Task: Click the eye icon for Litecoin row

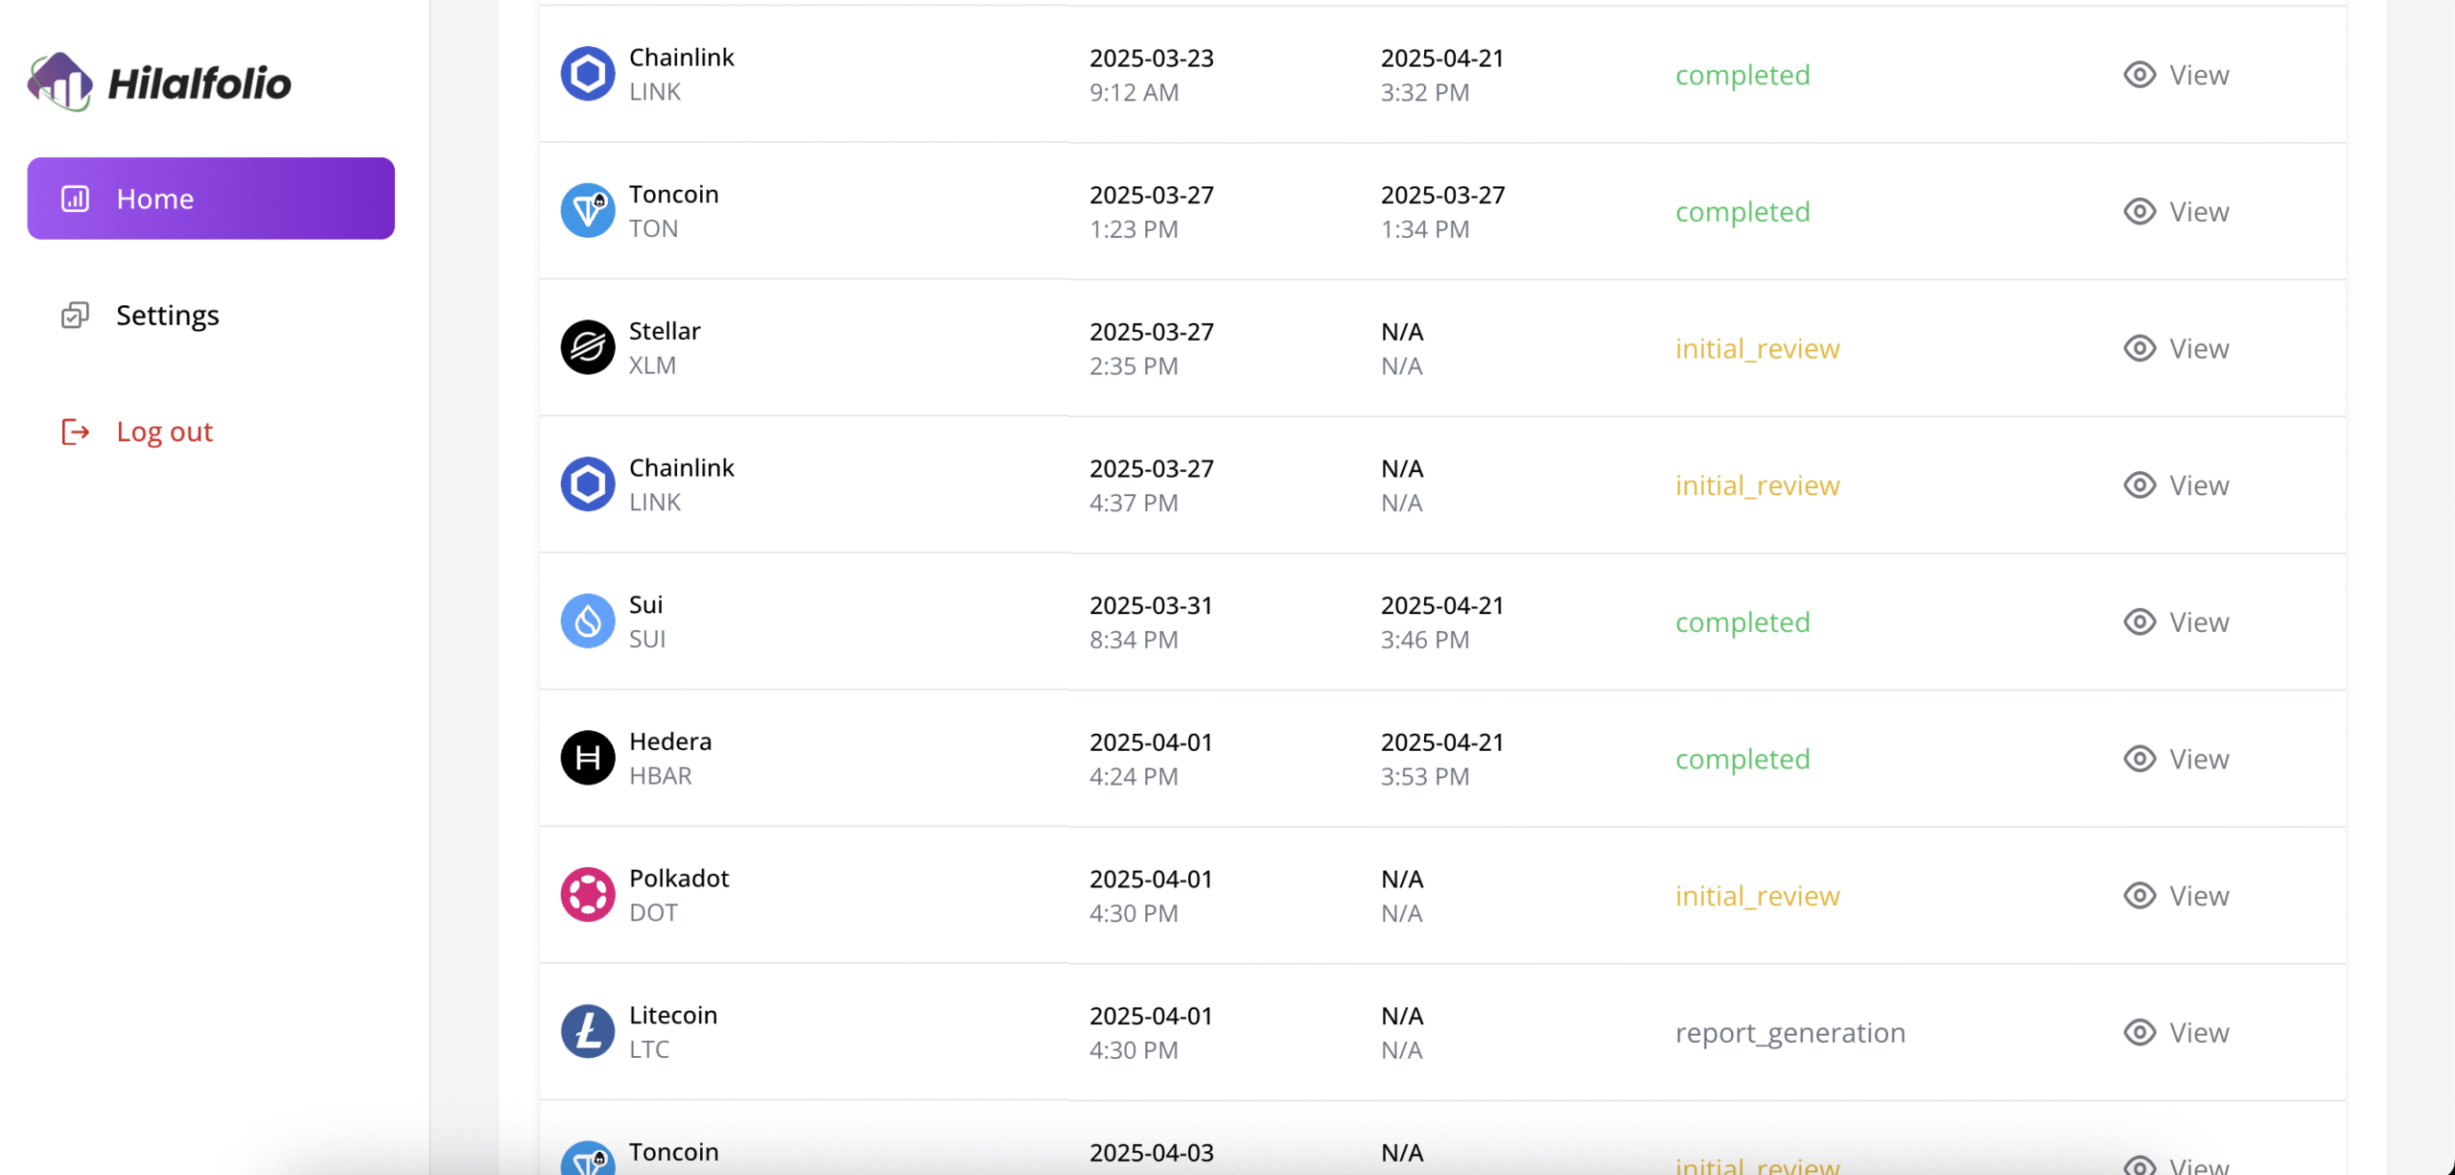Action: pos(2139,1032)
